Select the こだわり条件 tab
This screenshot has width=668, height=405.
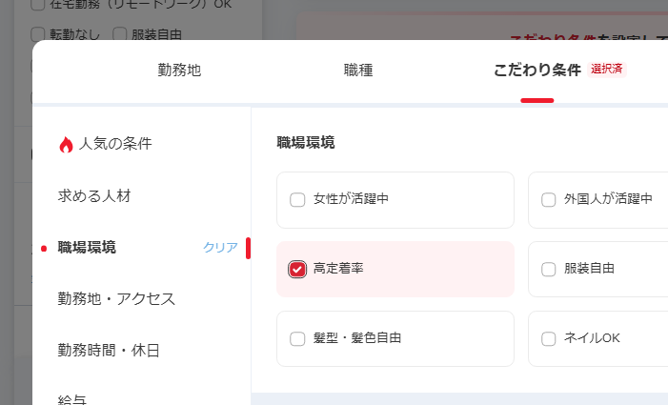click(x=537, y=70)
